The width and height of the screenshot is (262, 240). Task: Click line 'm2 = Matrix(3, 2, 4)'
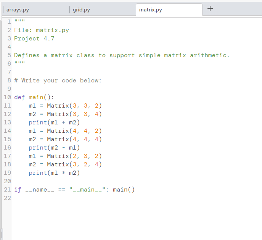[x=65, y=164]
